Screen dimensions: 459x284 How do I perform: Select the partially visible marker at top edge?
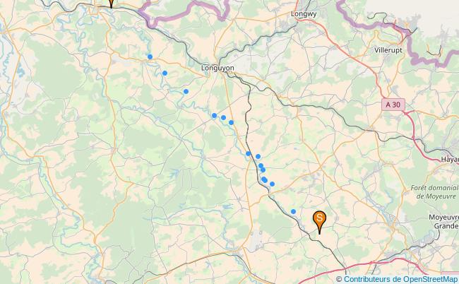112,4
